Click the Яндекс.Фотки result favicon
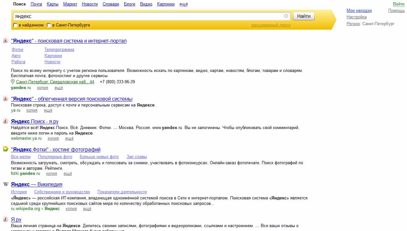This screenshot has height=231, width=407. point(5,149)
